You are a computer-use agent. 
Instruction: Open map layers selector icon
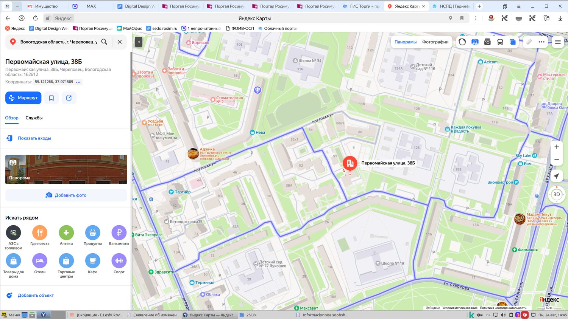[x=512, y=42]
